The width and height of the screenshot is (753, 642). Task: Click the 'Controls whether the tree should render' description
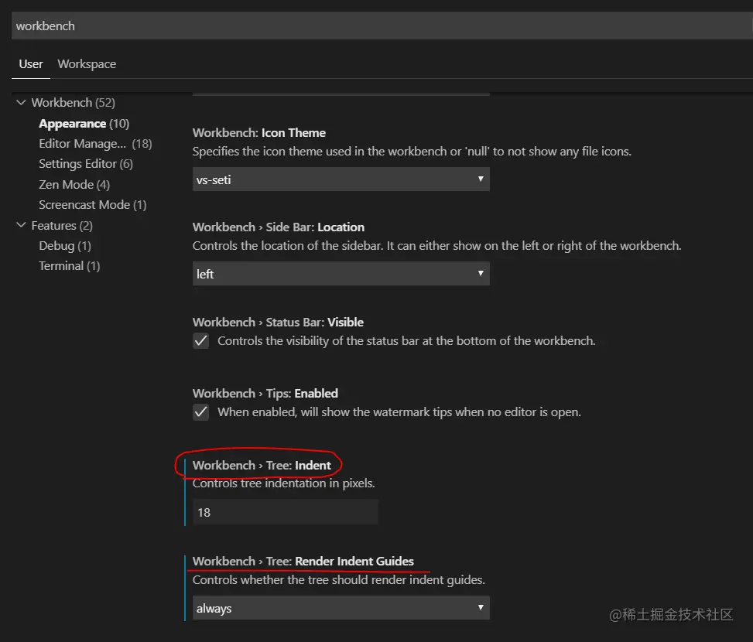tap(338, 579)
